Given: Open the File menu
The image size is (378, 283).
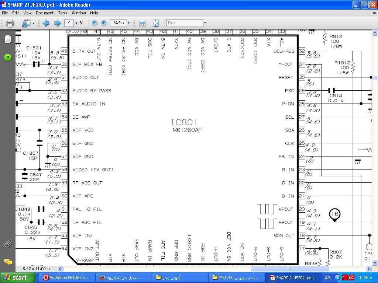Looking at the screenshot, I should pyautogui.click(x=5, y=13).
